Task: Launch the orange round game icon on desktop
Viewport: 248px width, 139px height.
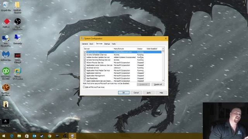Action: [x=6, y=90]
